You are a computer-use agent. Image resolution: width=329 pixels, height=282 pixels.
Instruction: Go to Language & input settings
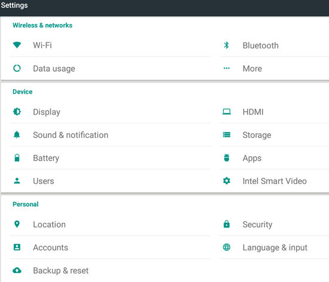pos(274,247)
